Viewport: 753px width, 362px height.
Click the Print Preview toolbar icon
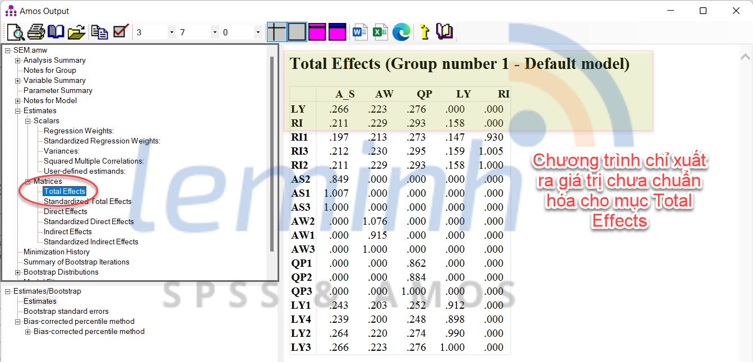[x=15, y=32]
